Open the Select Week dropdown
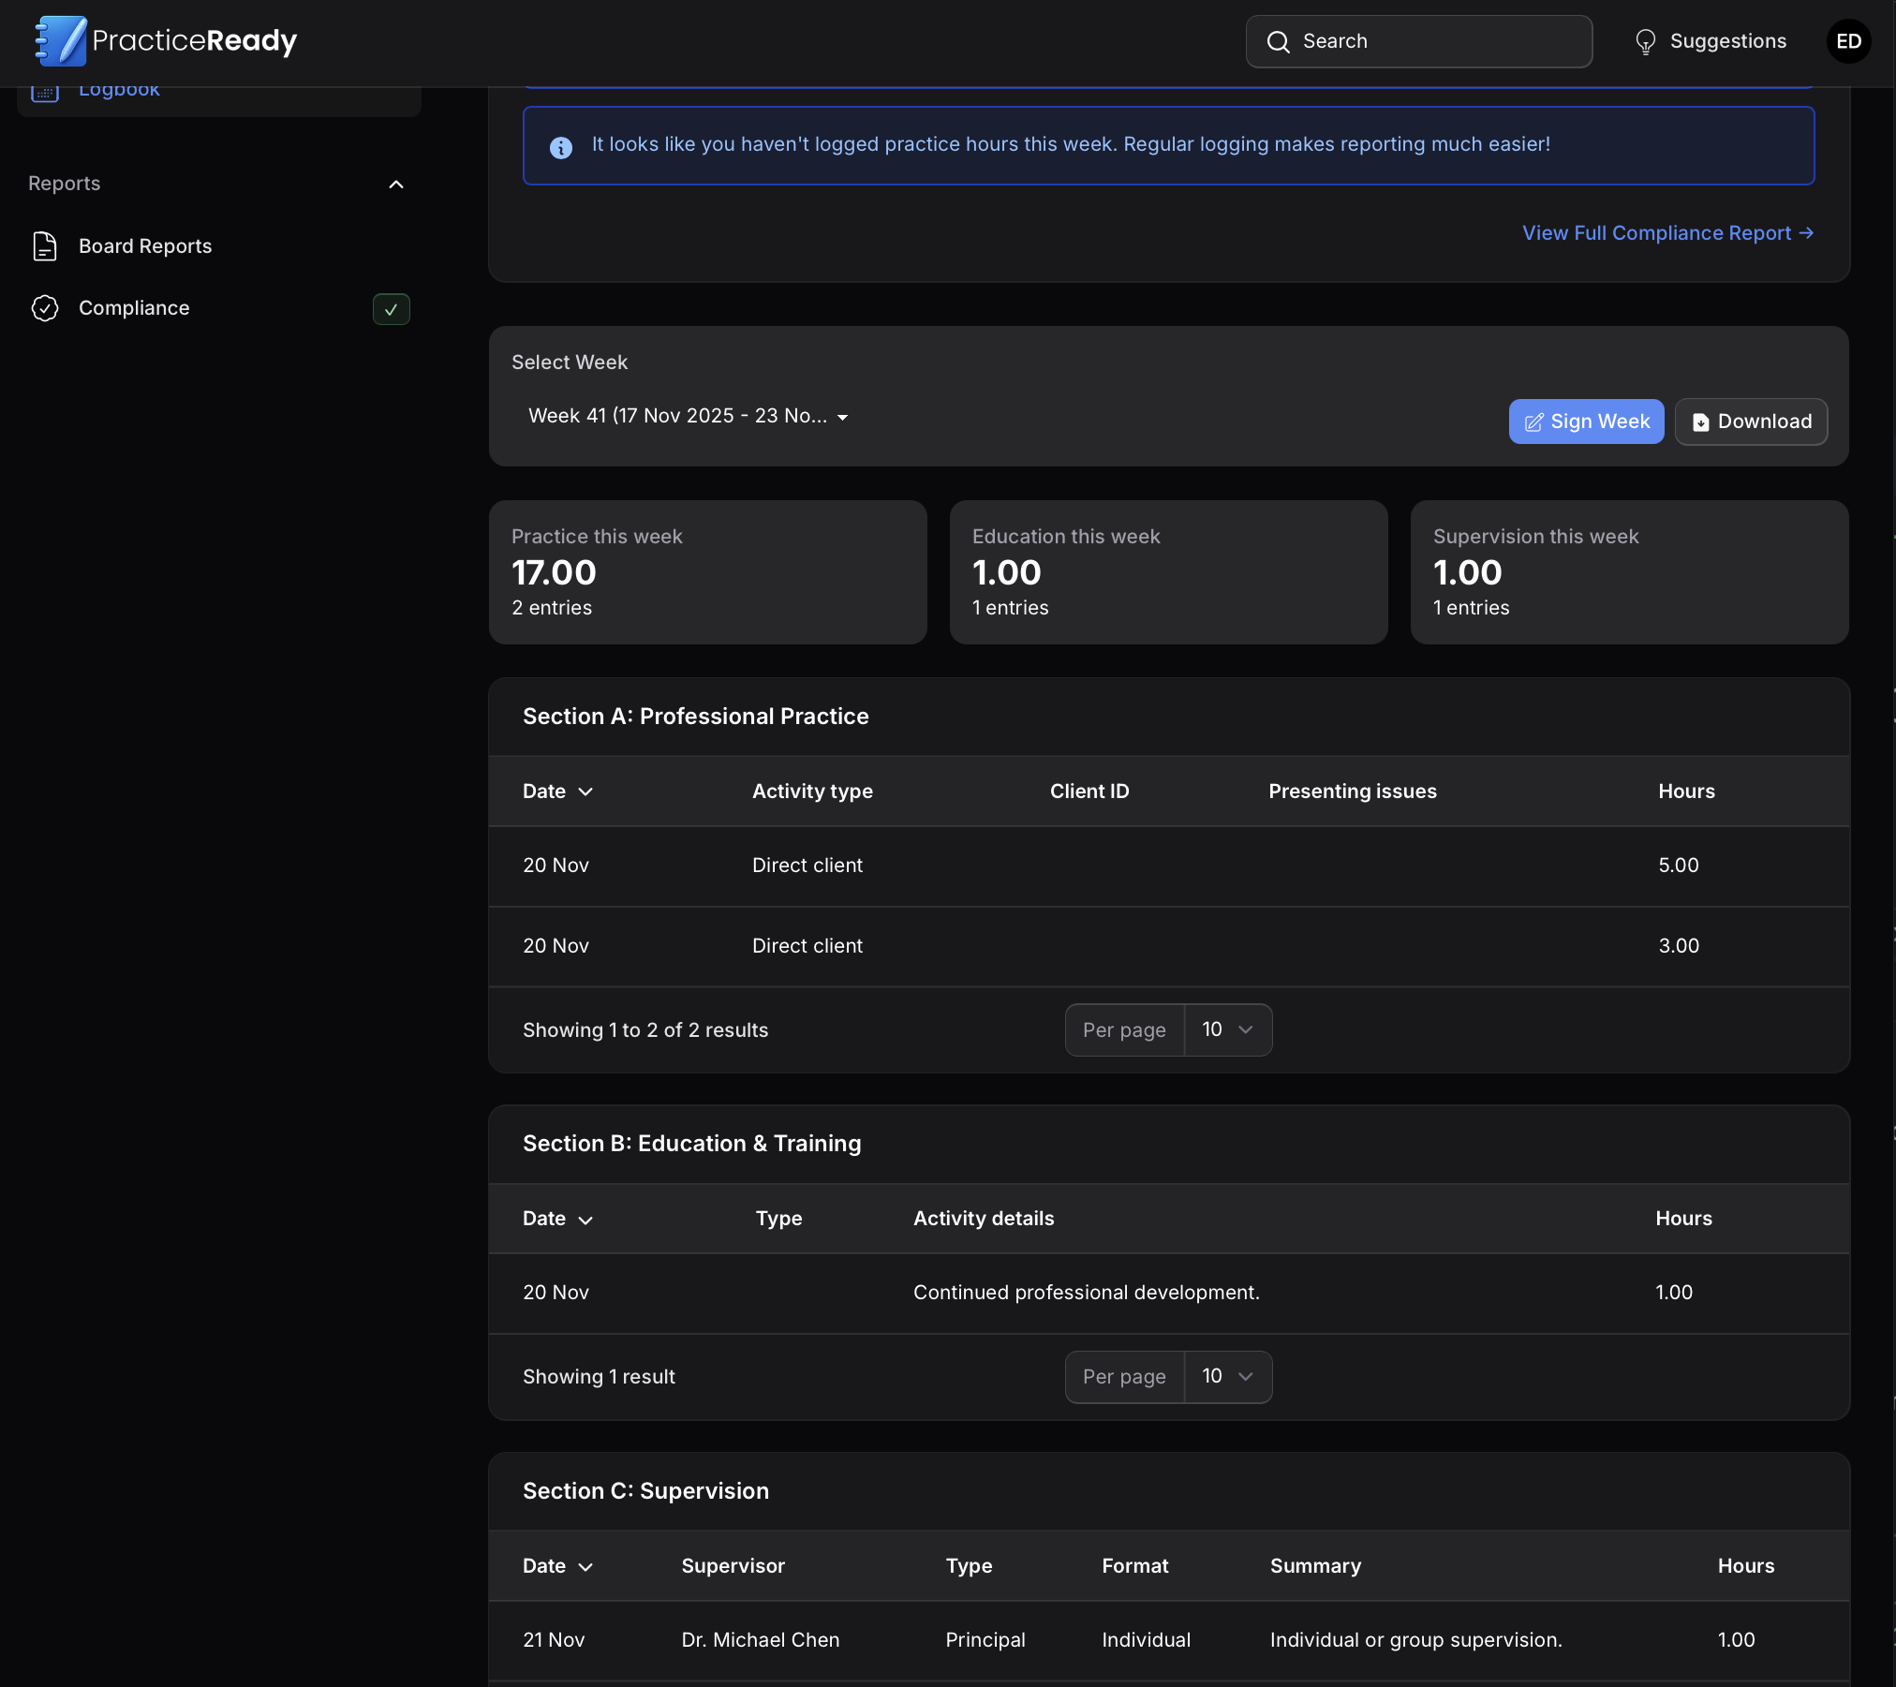Screen dimensions: 1896x1687 [x=688, y=416]
